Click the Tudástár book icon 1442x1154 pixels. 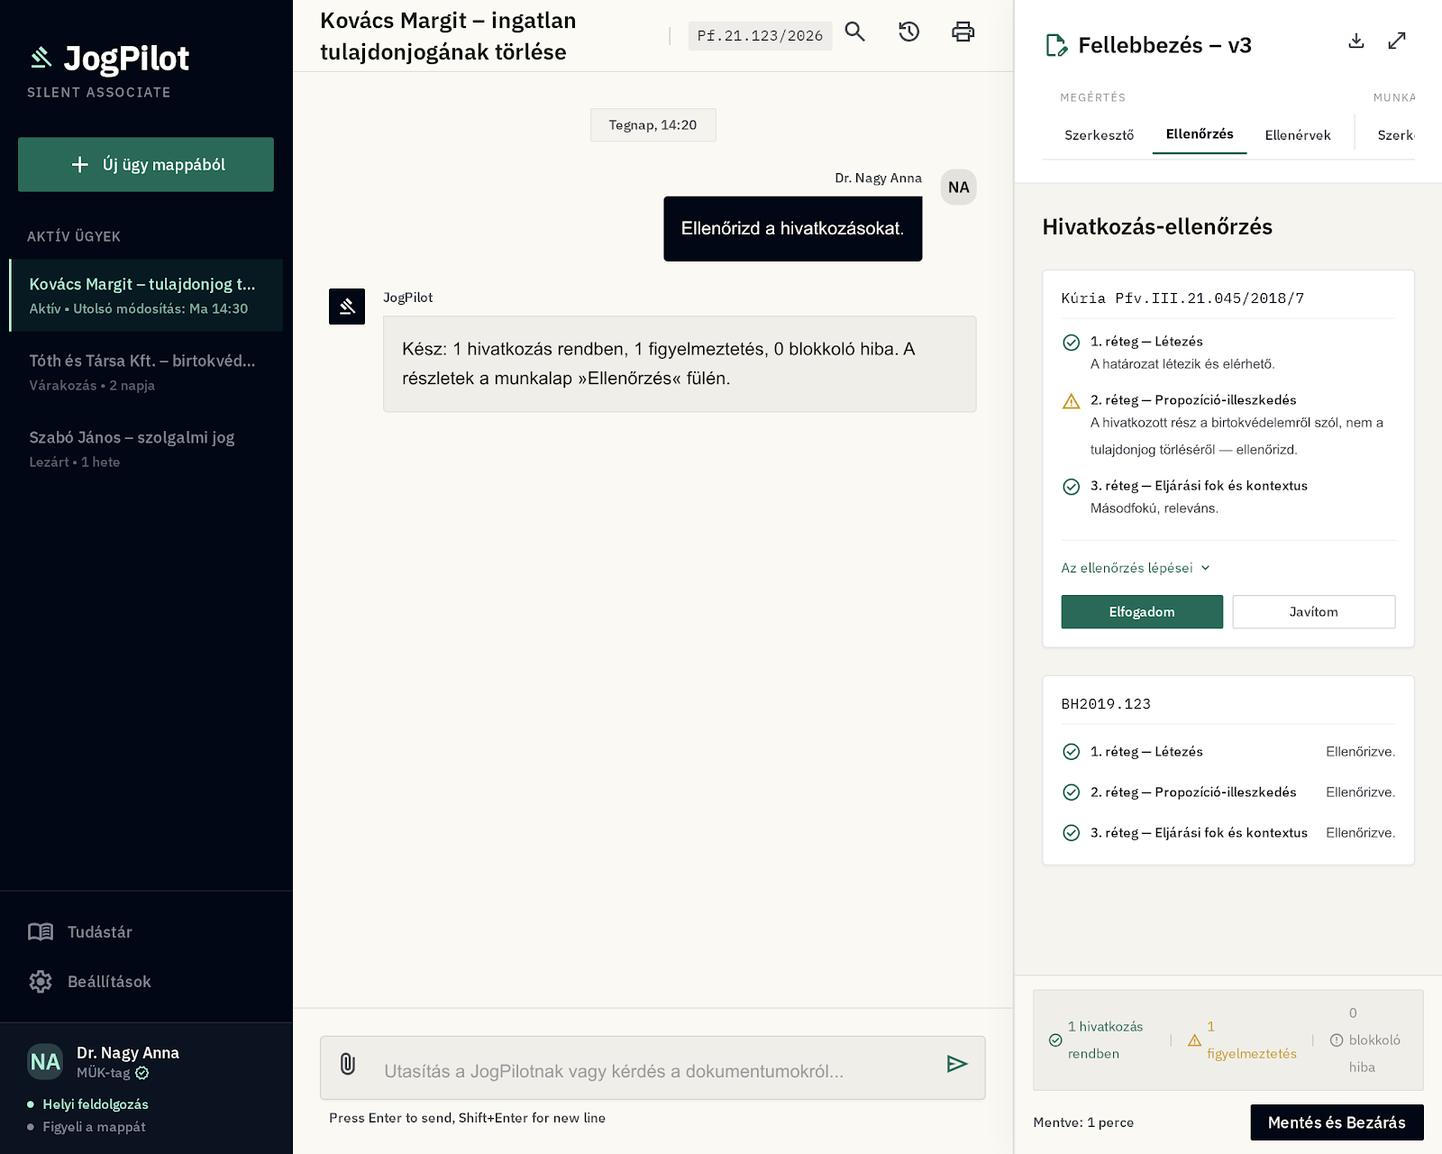click(x=41, y=931)
